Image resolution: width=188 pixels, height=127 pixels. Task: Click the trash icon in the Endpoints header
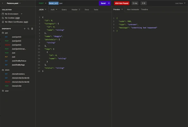(32, 29)
